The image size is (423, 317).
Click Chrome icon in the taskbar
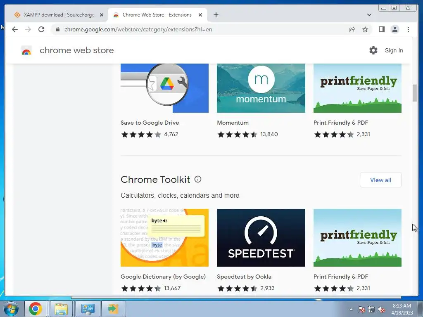point(36,309)
